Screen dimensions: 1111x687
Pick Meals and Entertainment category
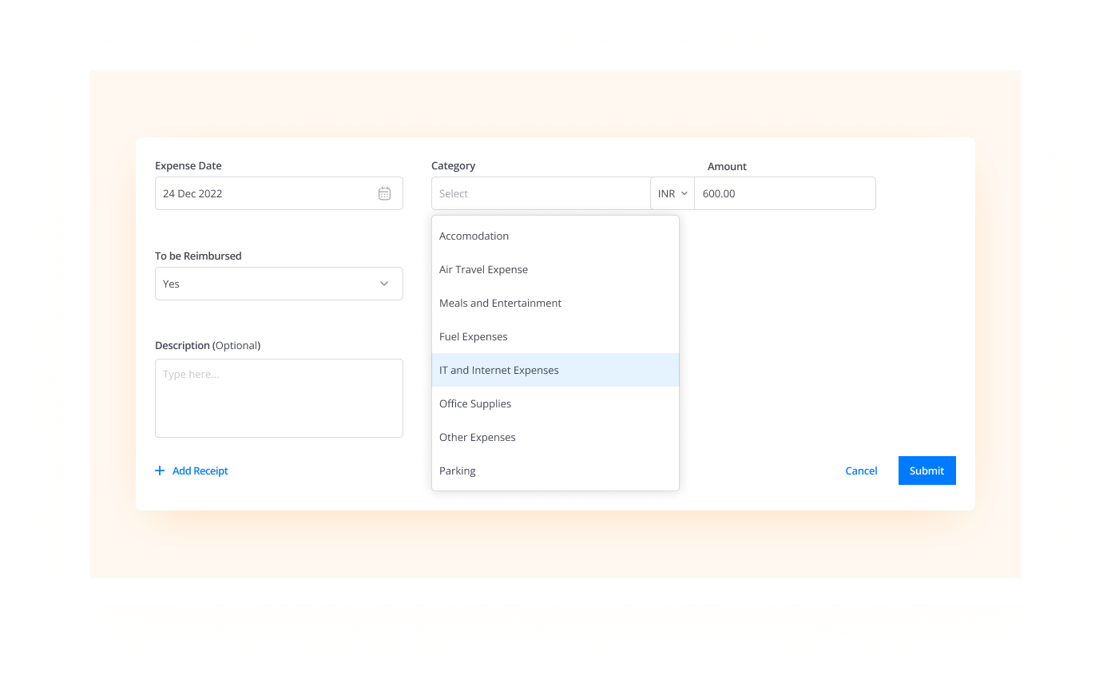pos(500,303)
